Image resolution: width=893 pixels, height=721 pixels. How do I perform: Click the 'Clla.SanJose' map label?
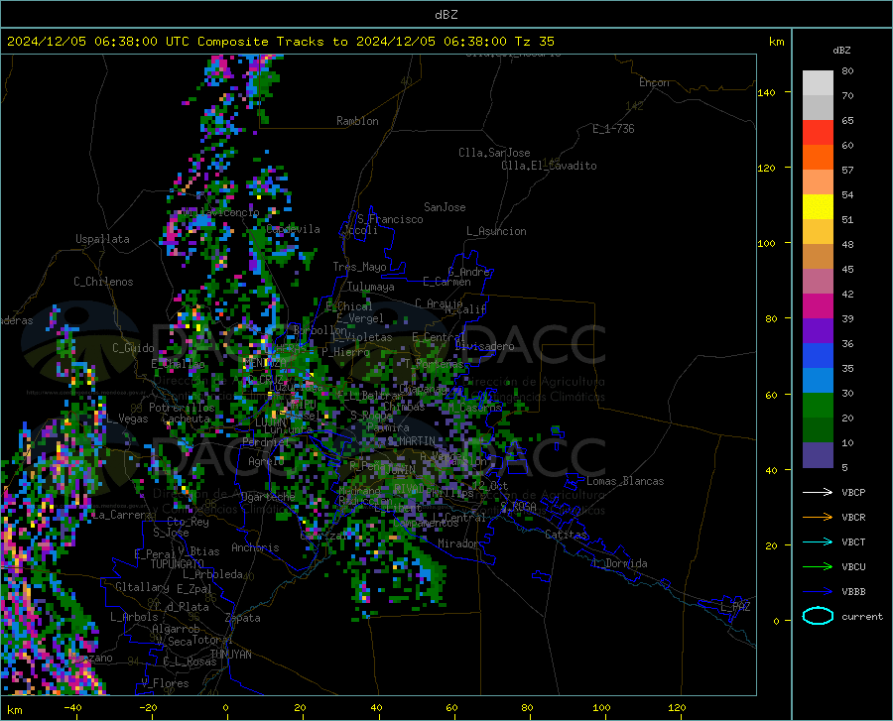pyautogui.click(x=494, y=153)
